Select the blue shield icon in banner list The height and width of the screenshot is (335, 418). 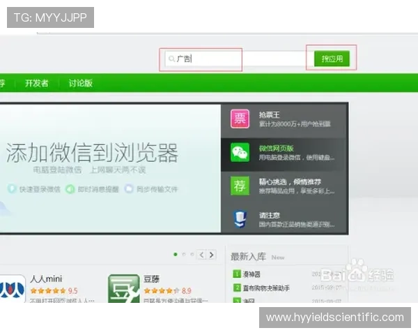coord(240,219)
